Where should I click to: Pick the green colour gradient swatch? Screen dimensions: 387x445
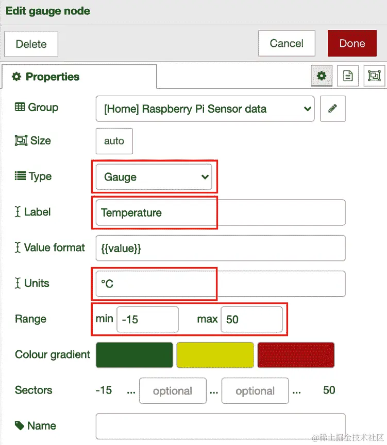[x=134, y=355]
